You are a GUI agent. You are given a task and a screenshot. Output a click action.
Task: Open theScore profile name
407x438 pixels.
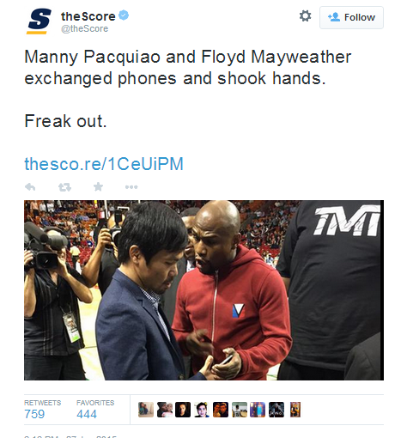pos(88,16)
